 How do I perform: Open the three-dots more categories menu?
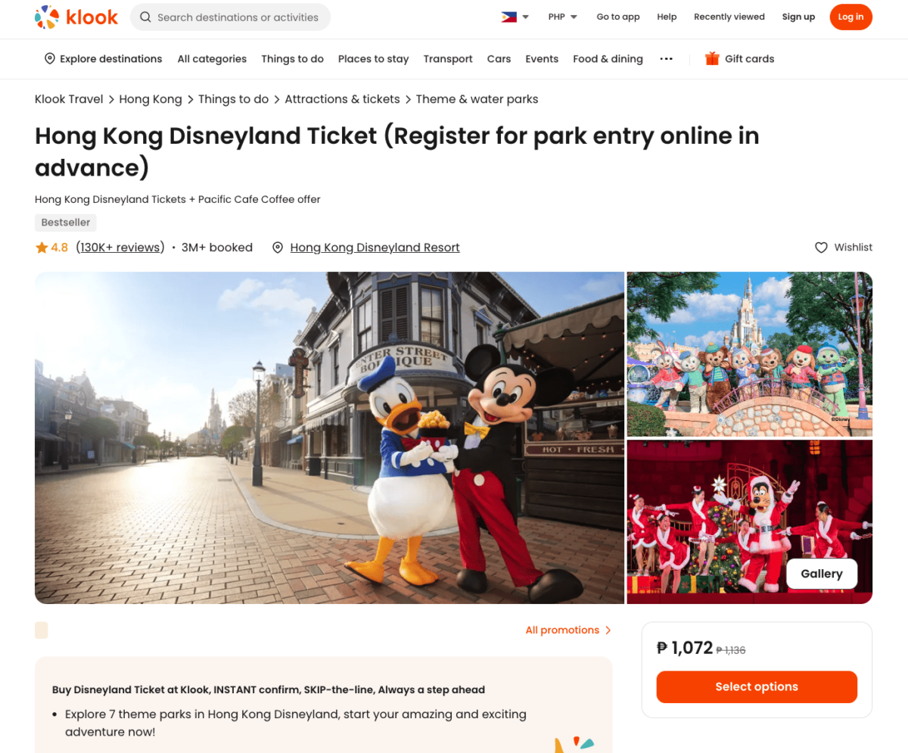pos(666,58)
